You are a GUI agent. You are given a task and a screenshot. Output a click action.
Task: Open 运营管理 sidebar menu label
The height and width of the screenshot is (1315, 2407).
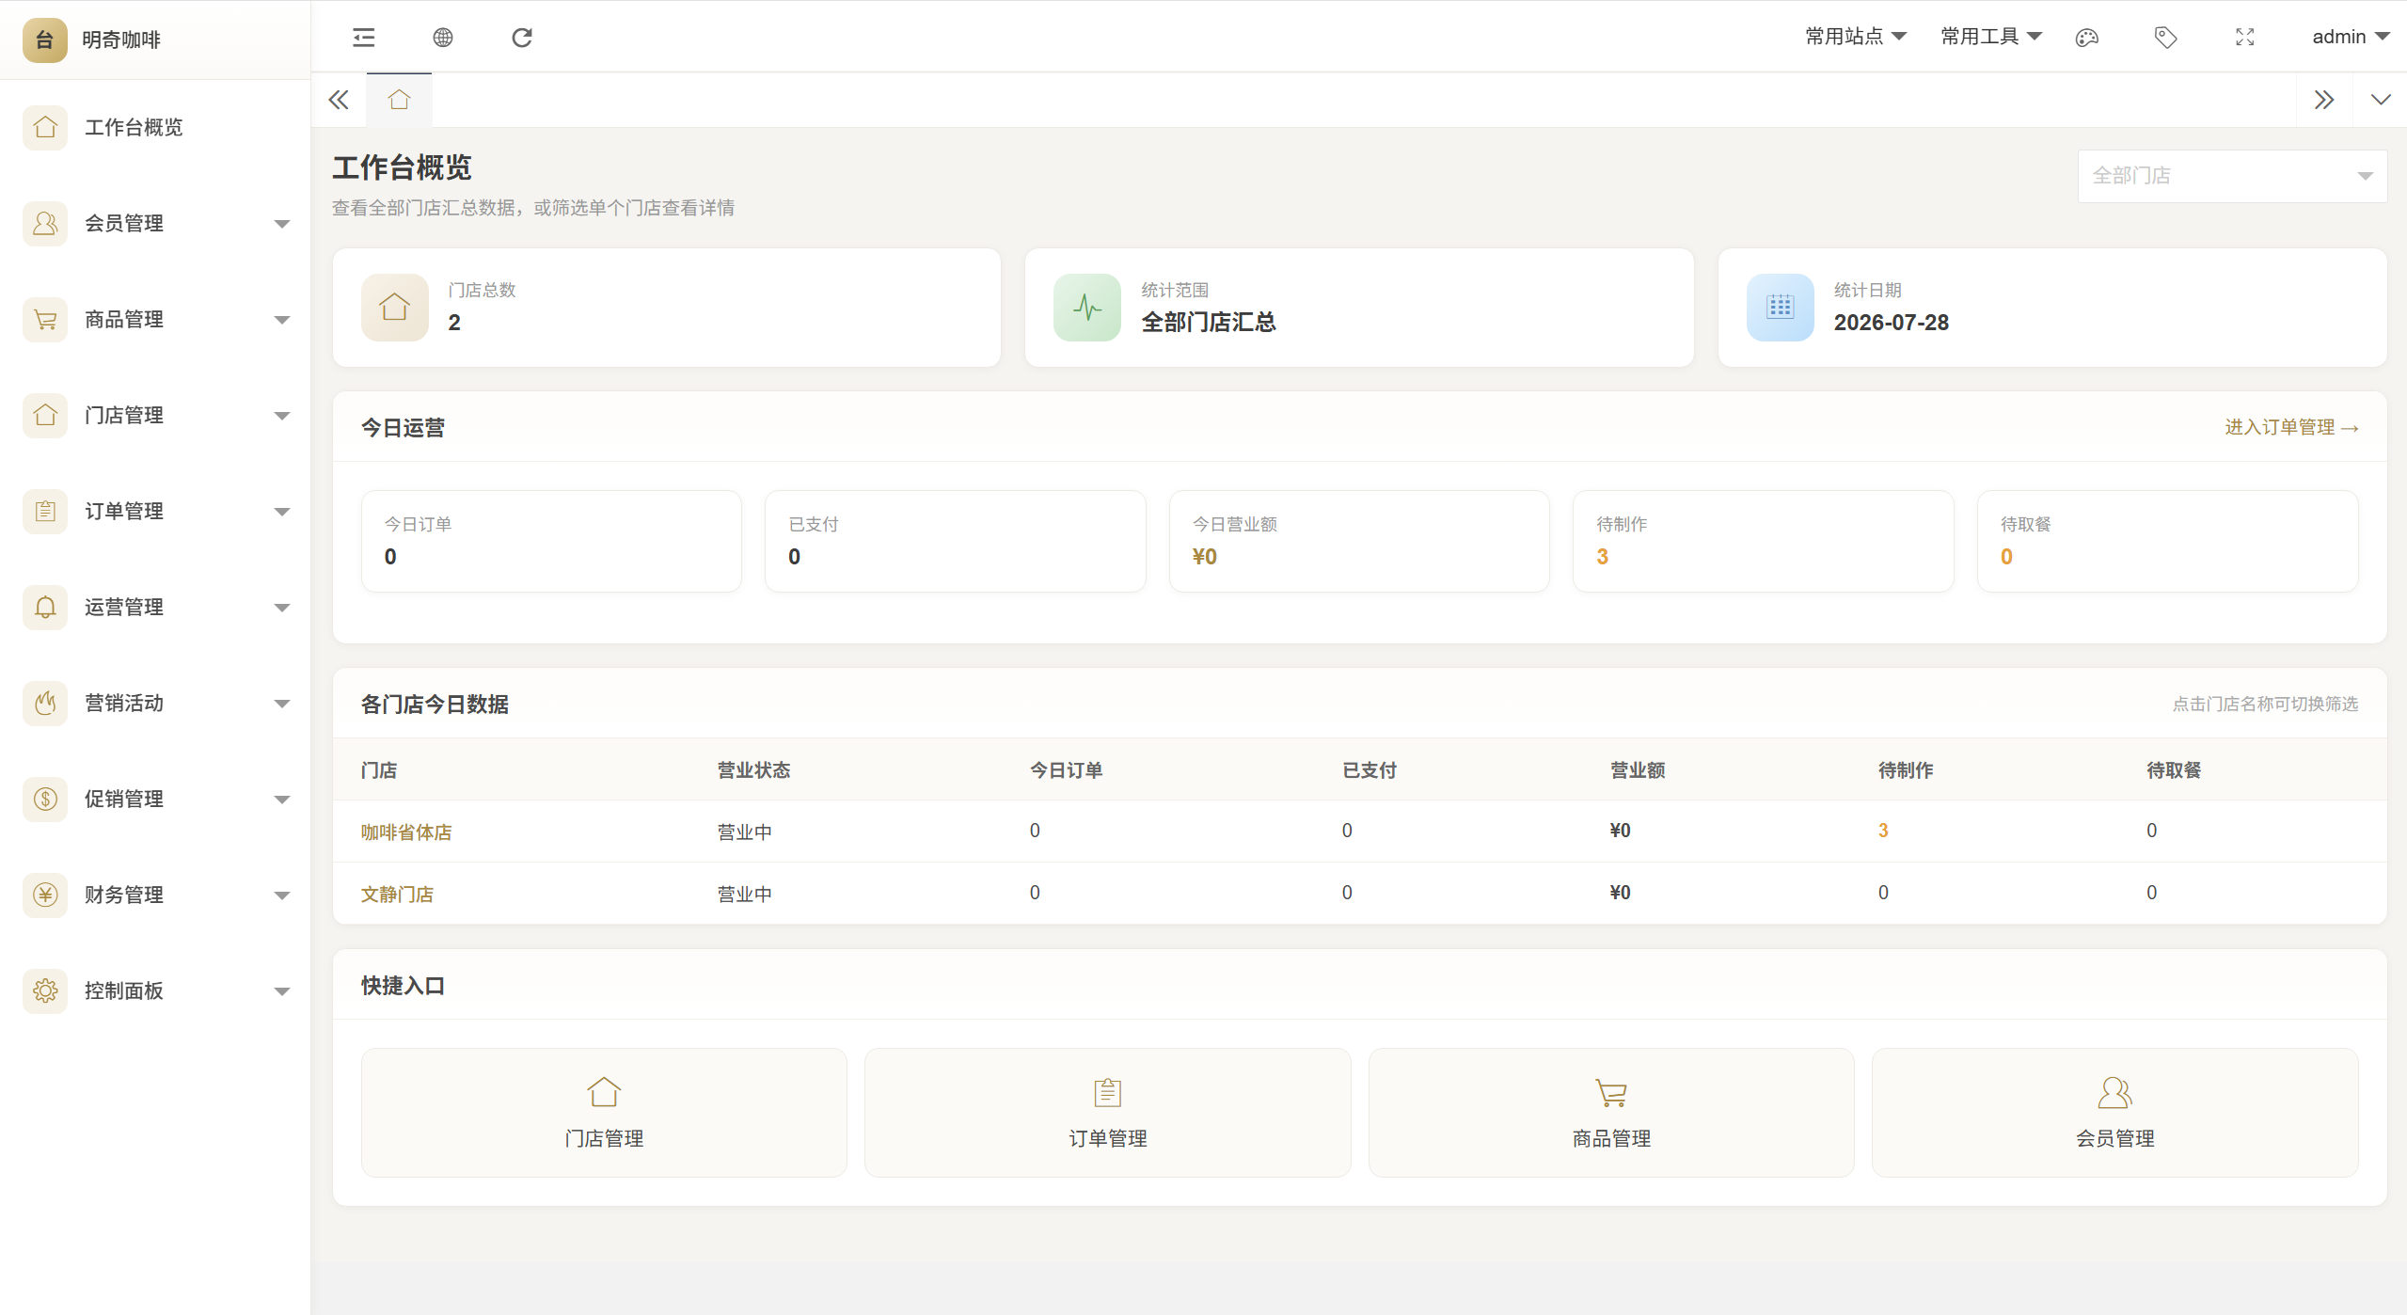point(124,607)
